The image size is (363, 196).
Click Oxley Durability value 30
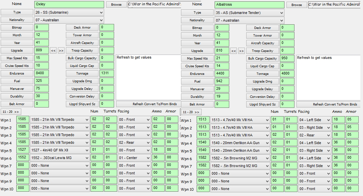click(42, 96)
